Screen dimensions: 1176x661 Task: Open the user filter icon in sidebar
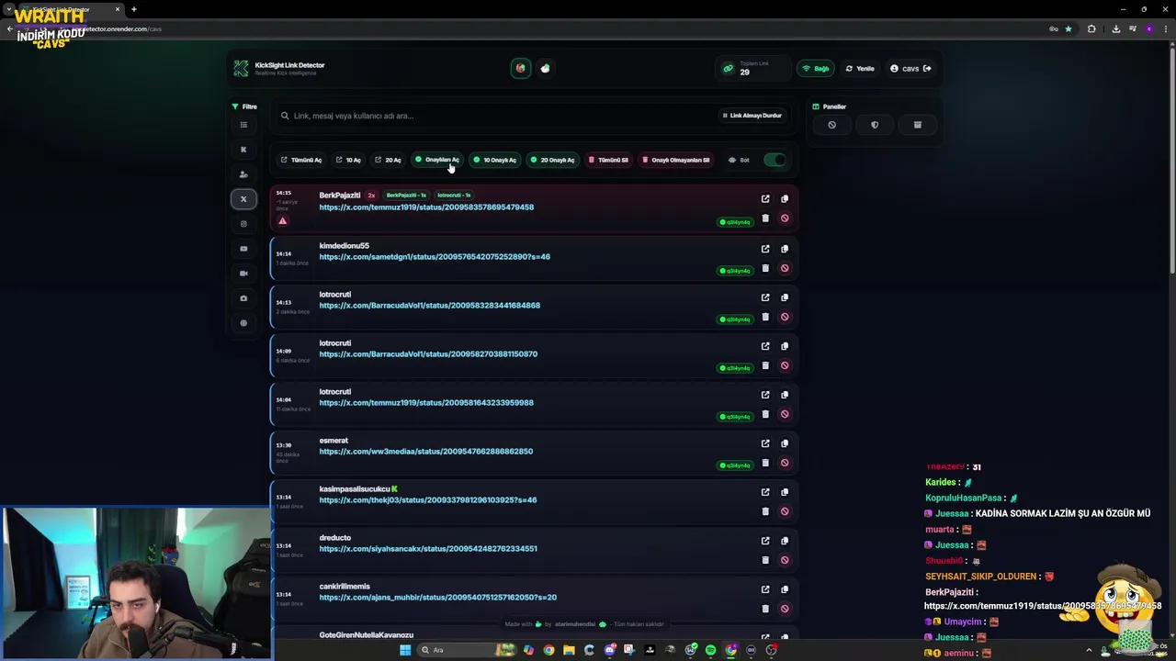[x=243, y=174]
